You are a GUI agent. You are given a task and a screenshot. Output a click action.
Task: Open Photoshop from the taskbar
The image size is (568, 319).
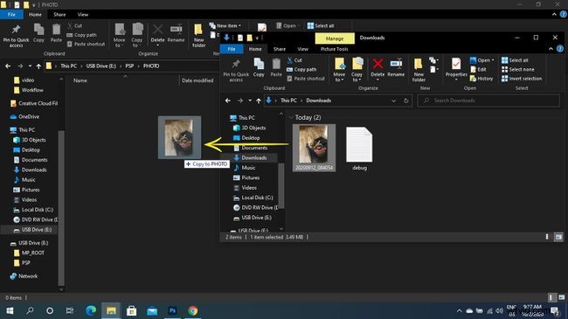pyautogui.click(x=172, y=310)
